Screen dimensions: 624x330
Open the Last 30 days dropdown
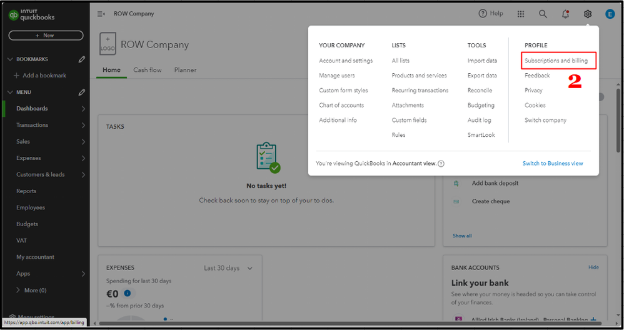228,268
